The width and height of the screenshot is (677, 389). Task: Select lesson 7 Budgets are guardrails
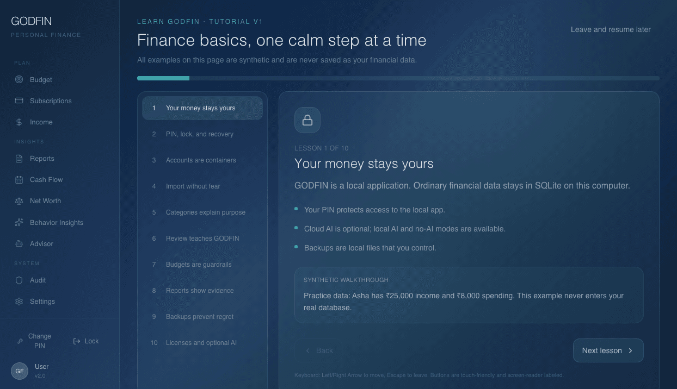pyautogui.click(x=202, y=265)
